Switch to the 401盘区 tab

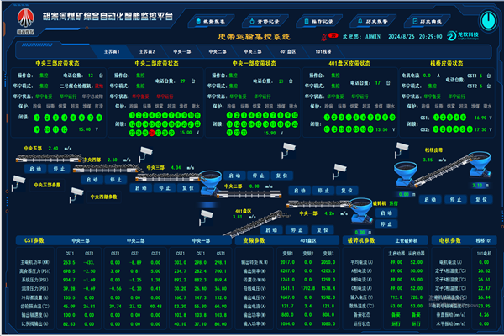pos(288,51)
